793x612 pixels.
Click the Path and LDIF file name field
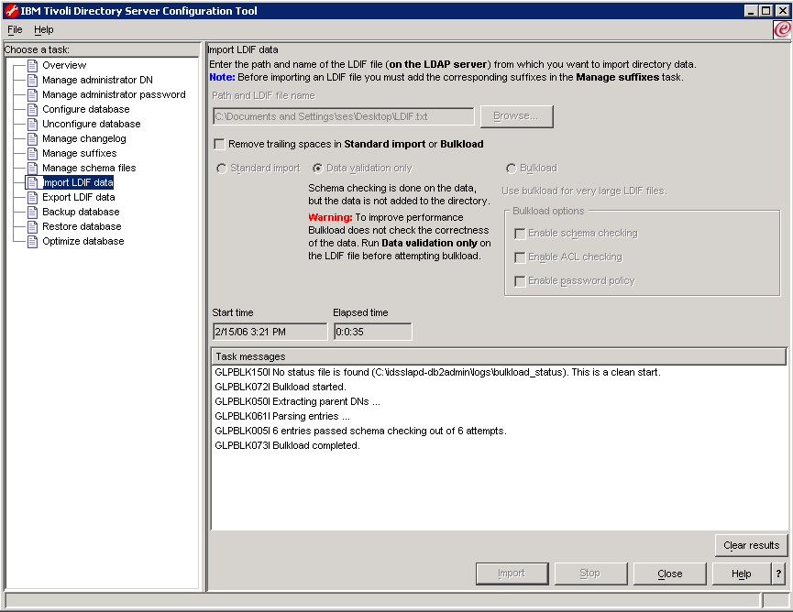pyautogui.click(x=343, y=116)
